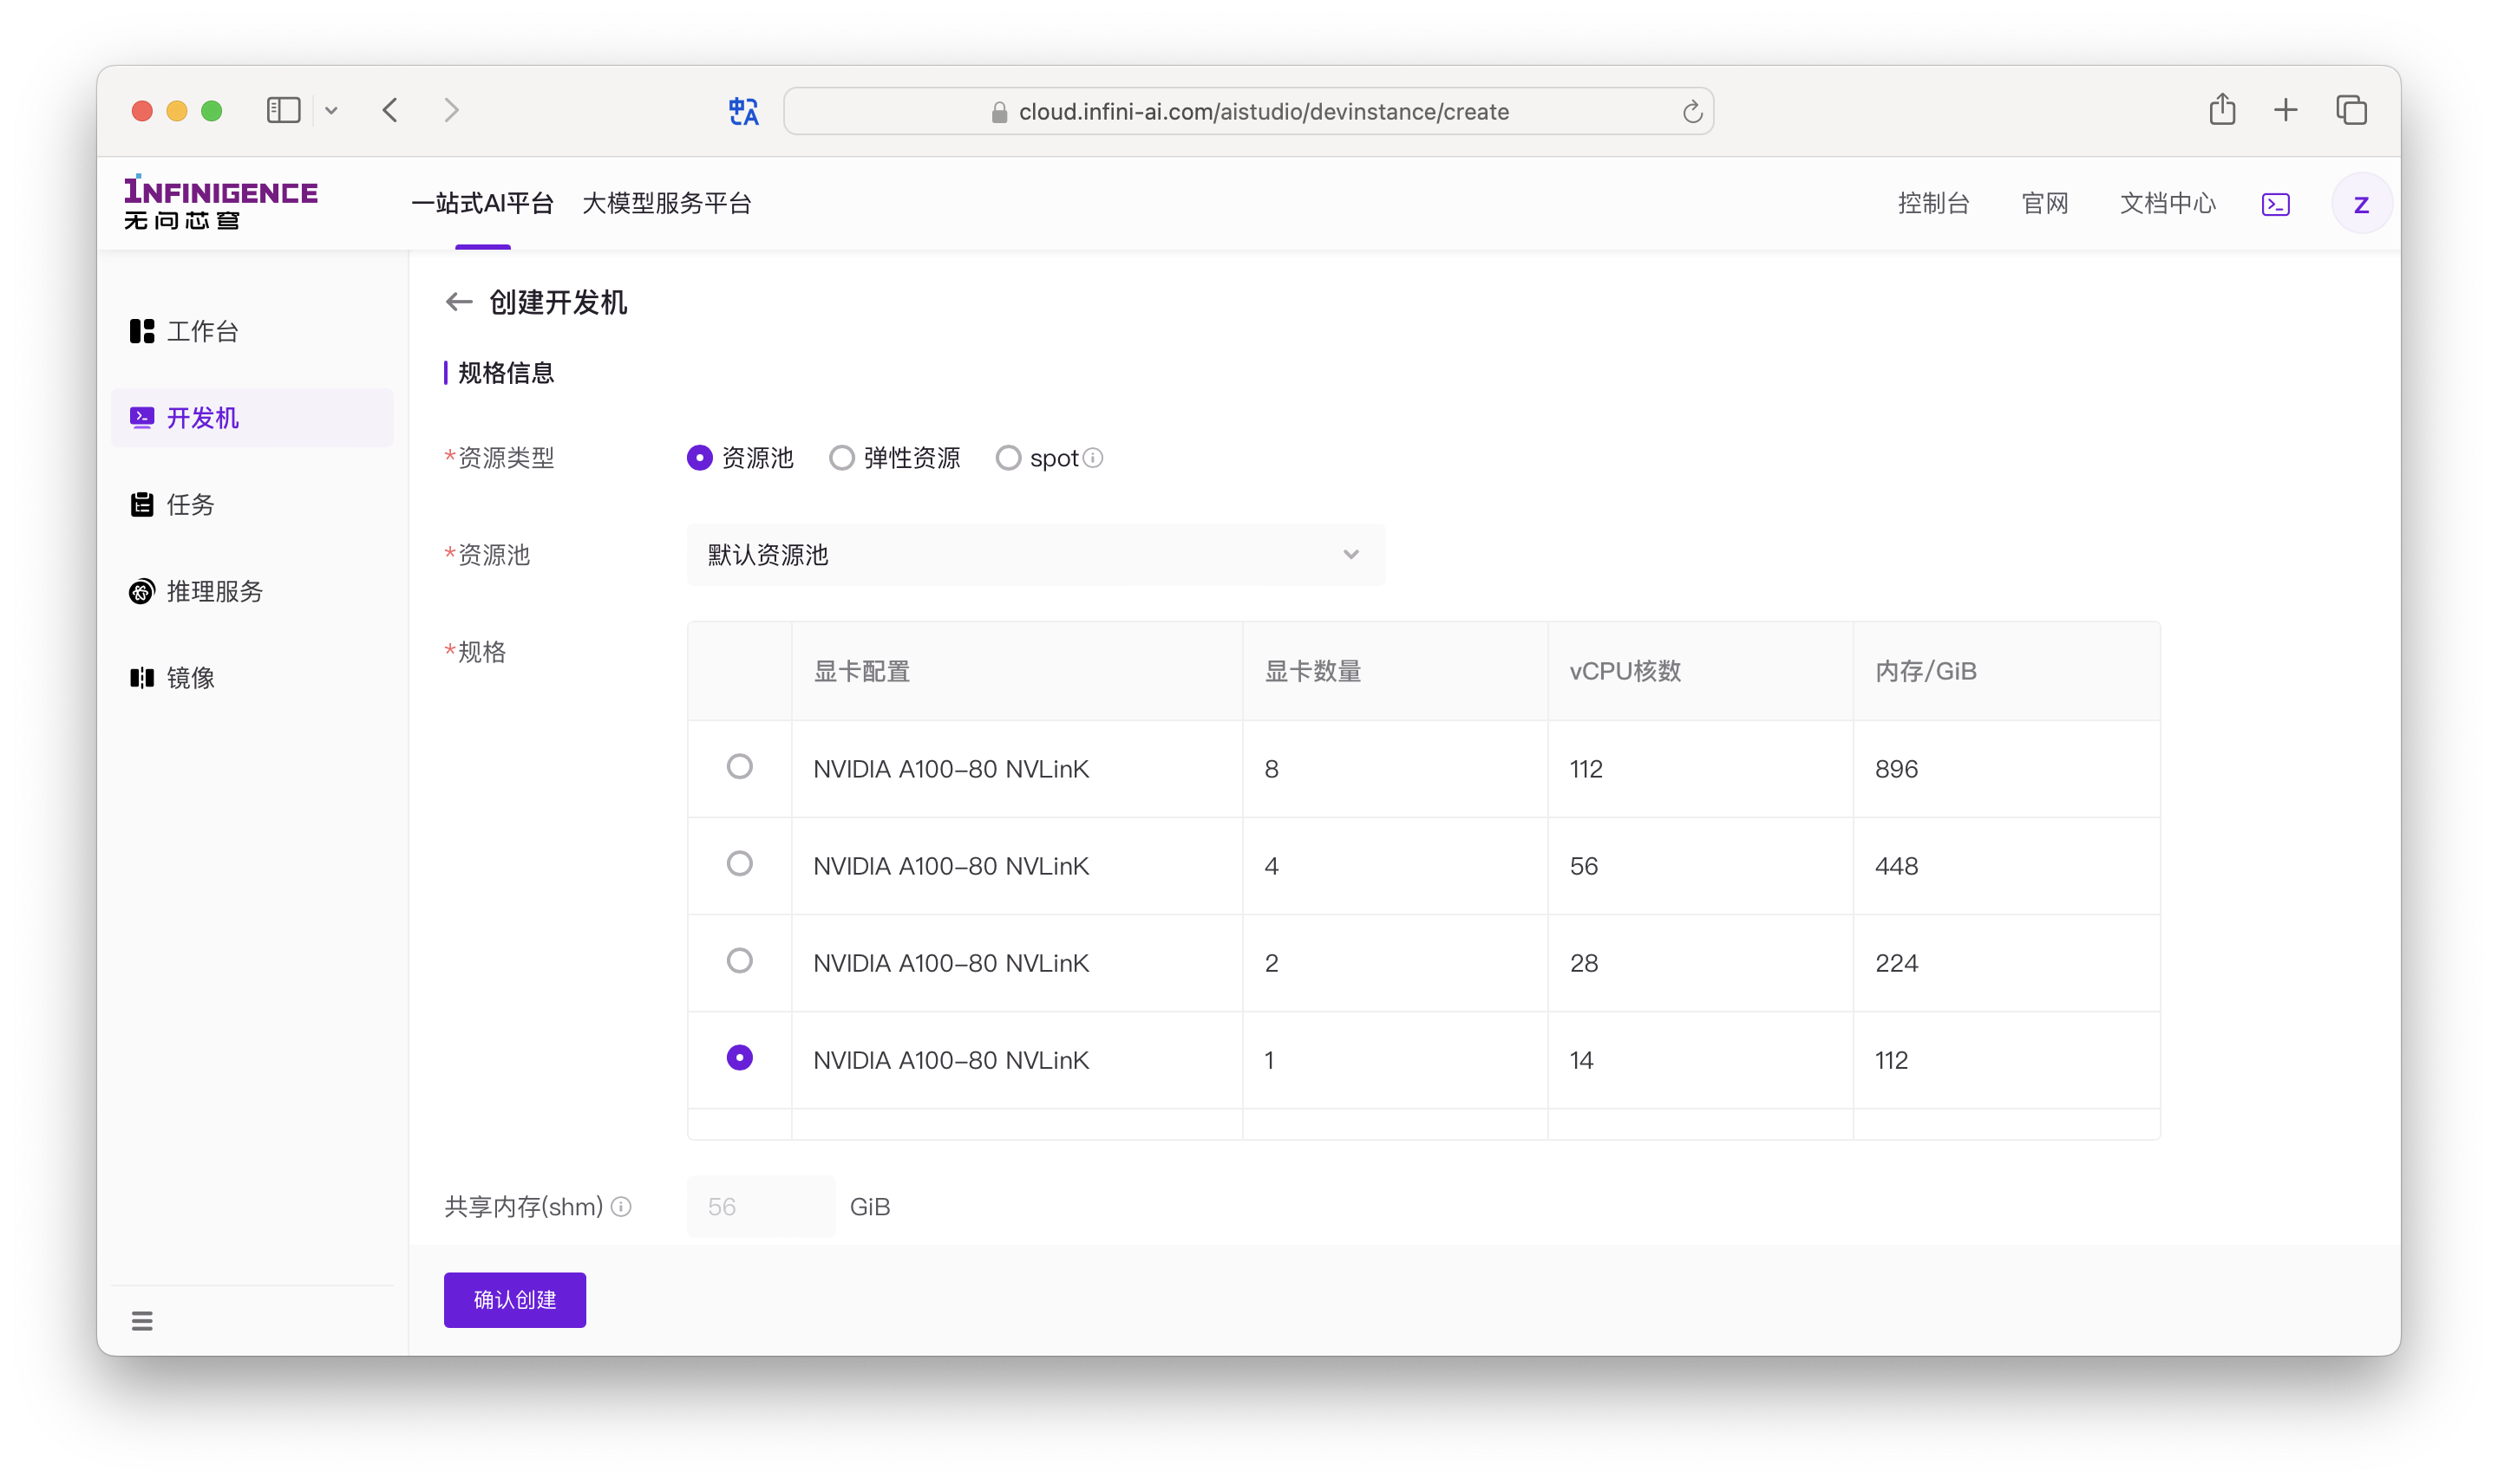Click the Safari sidebar toggle icon
Screen dimensions: 2498x1484
pos(283,110)
